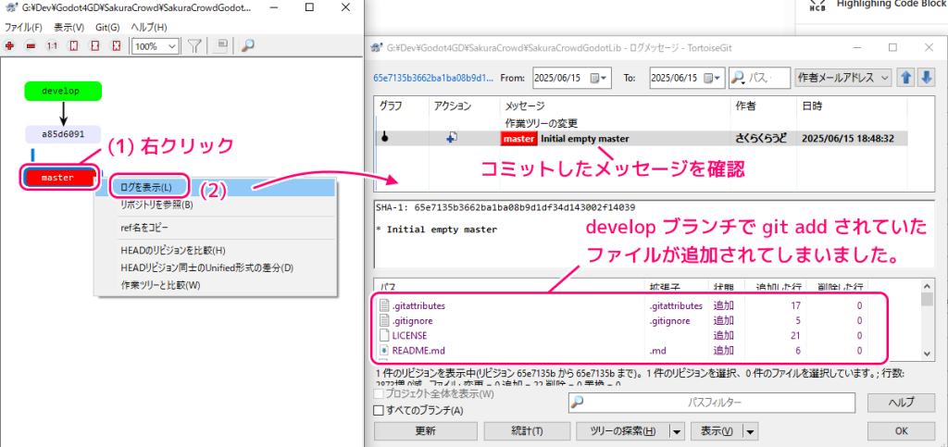Choose 作業ツリーと比較(W) from context menu
This screenshot has width=948, height=447.
click(160, 285)
